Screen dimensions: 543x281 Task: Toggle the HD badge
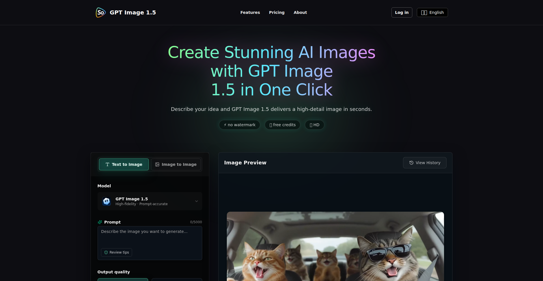[314, 125]
